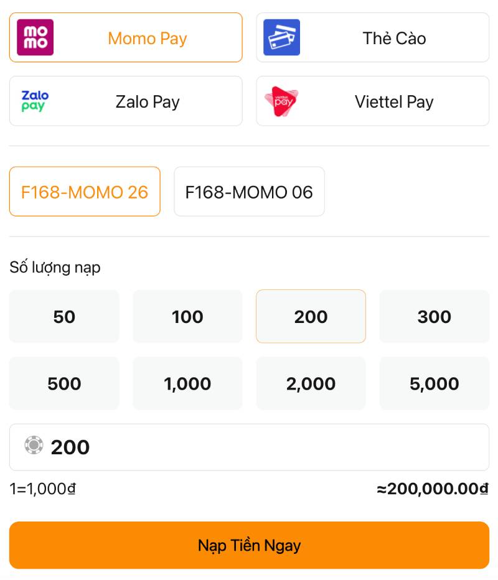498x580 pixels.
Task: Pick the 2,000 deposit amount
Action: tap(311, 383)
